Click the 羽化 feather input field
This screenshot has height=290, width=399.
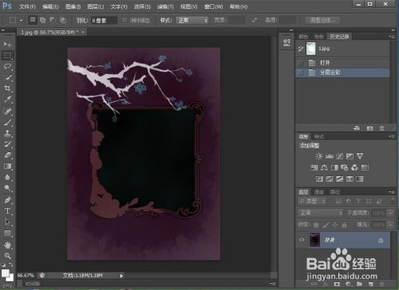tap(104, 21)
